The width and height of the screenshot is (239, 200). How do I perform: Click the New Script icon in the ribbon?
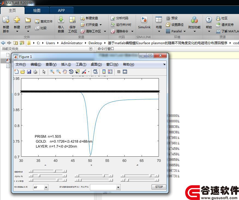click(x=6, y=20)
